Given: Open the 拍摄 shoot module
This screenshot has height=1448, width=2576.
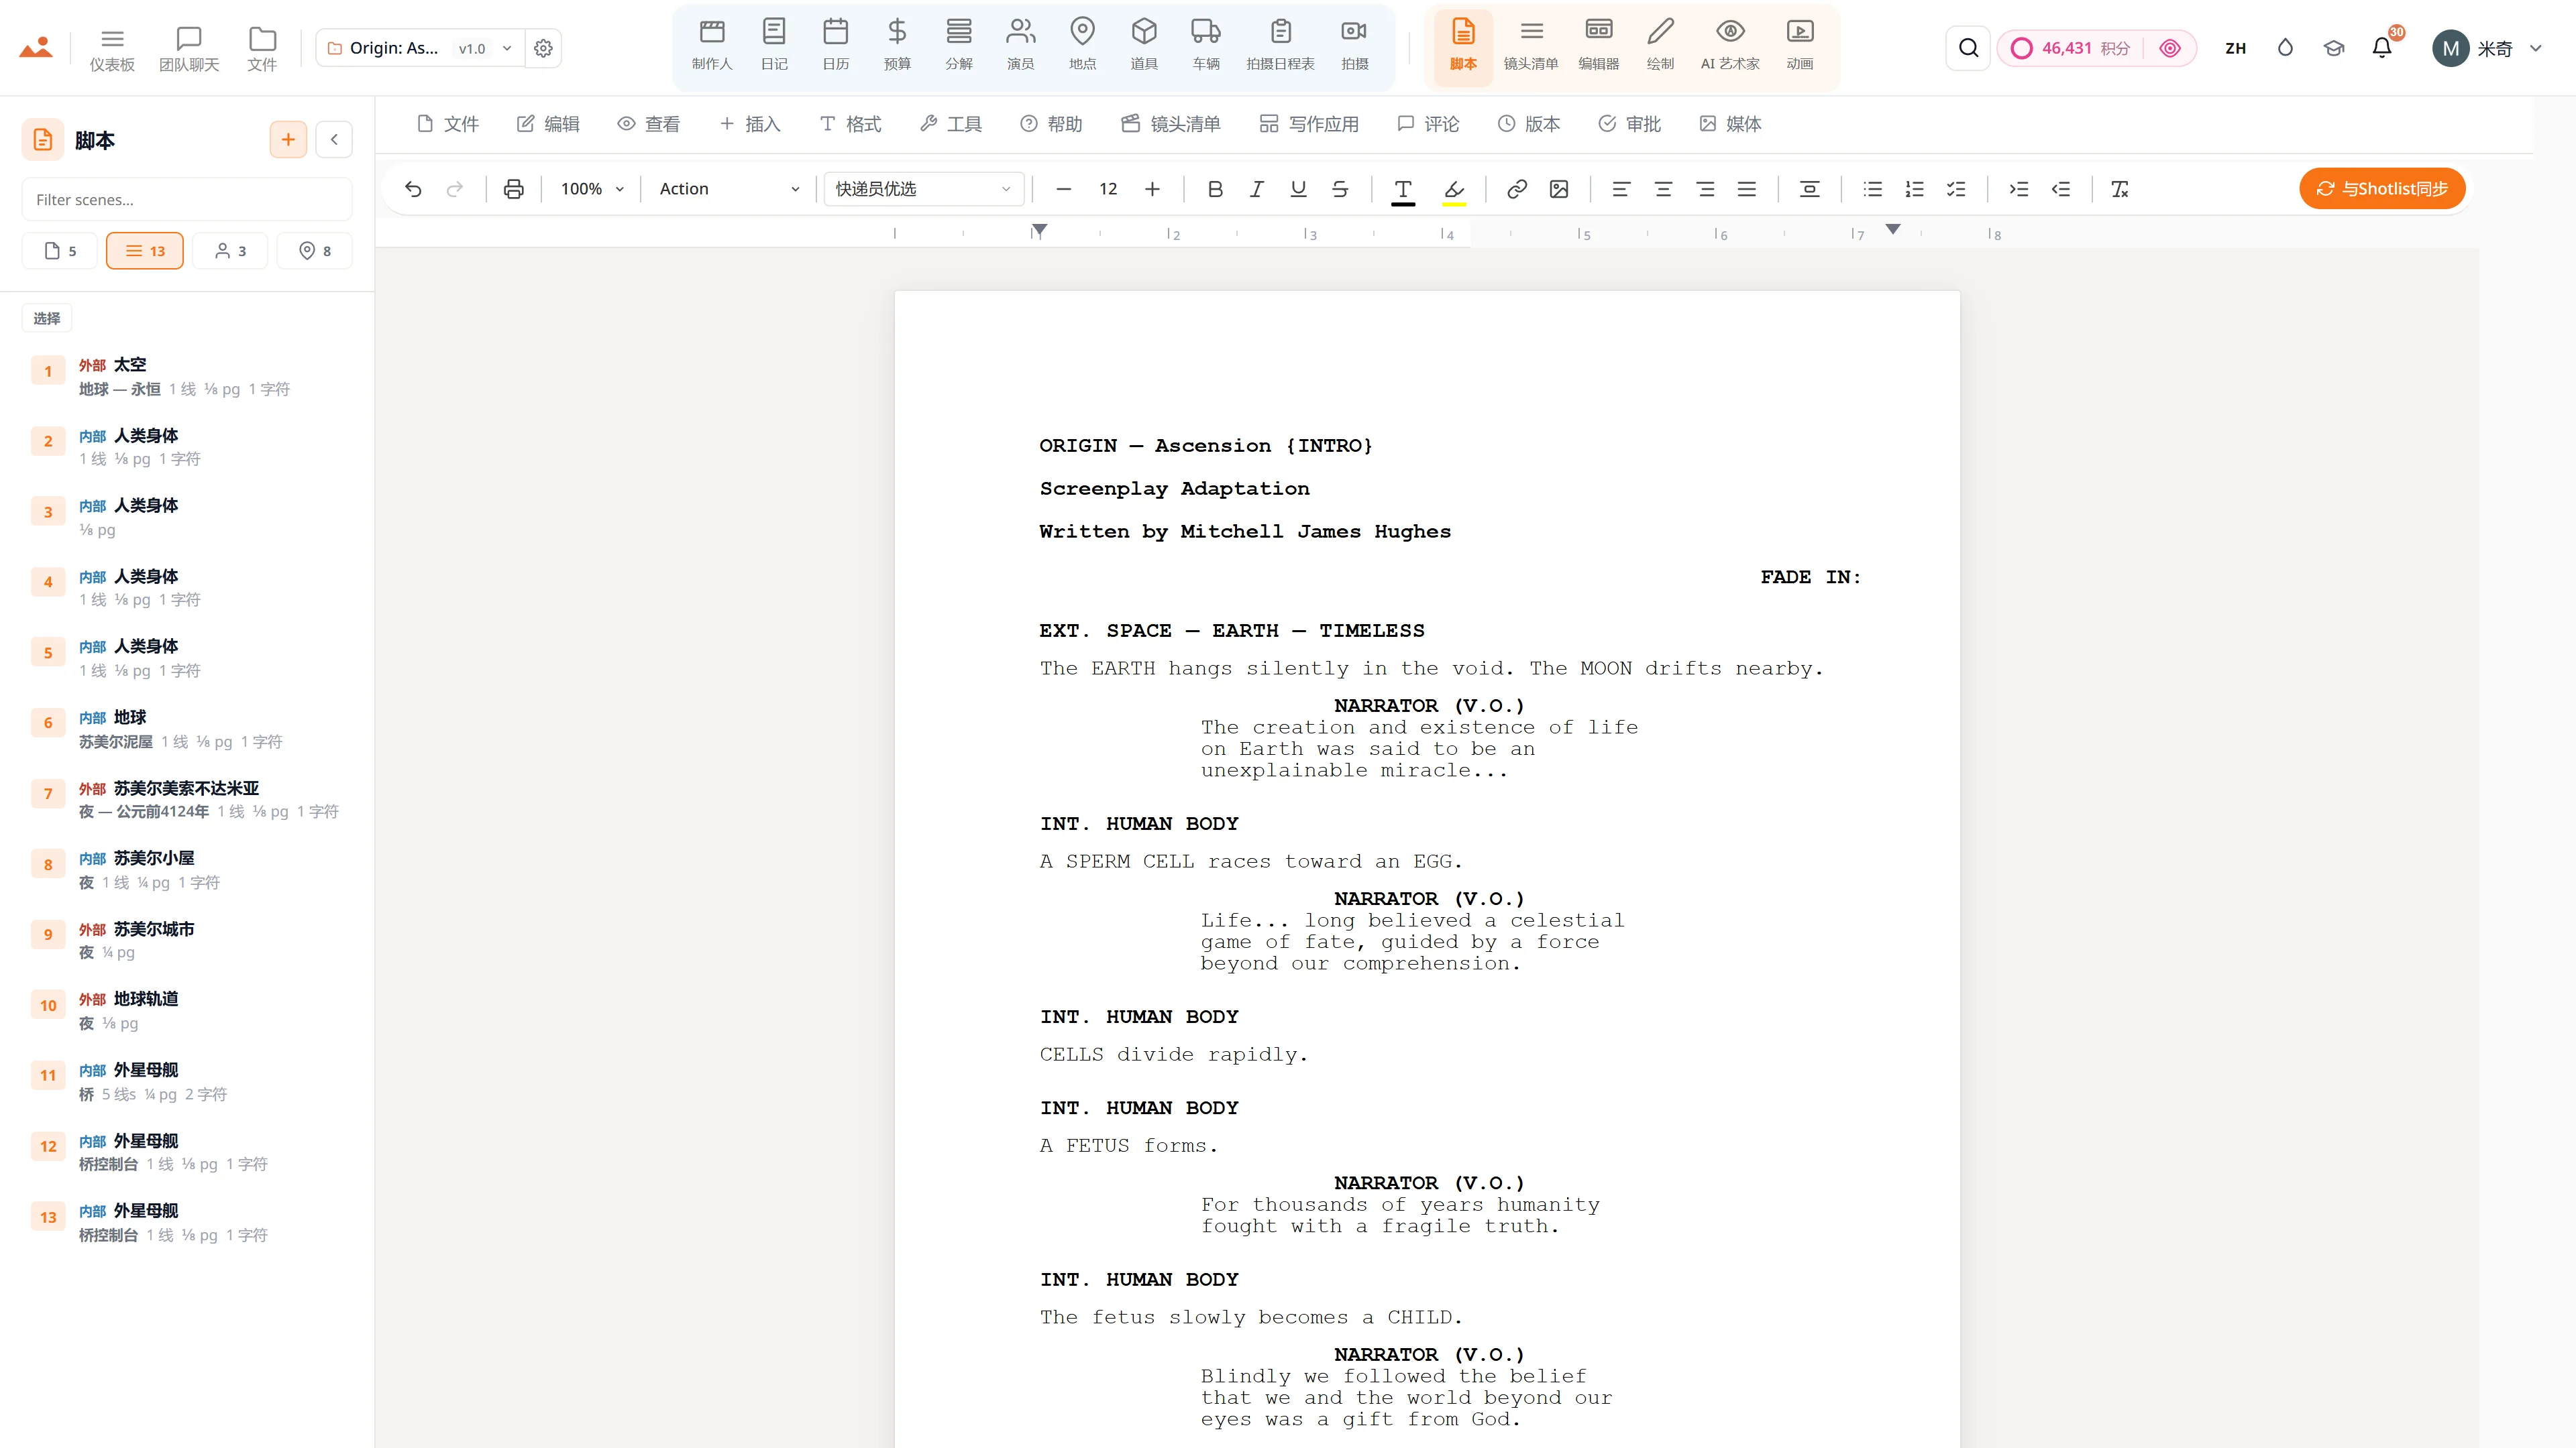Looking at the screenshot, I should pos(1355,46).
